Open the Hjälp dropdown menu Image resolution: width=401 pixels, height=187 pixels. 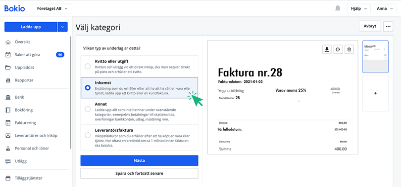tap(359, 8)
